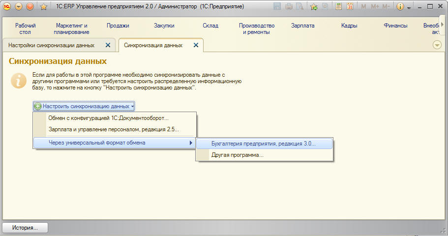Close the Синхронизация данных tab
This screenshot has height=236, width=448.
pyautogui.click(x=196, y=45)
